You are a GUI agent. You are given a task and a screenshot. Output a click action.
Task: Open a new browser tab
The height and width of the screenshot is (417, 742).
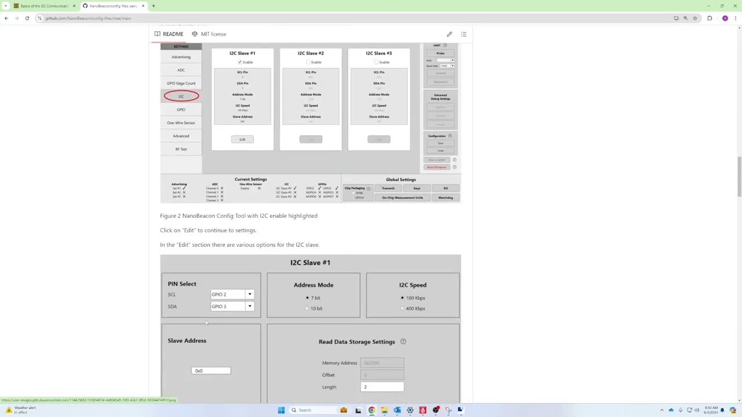153,6
